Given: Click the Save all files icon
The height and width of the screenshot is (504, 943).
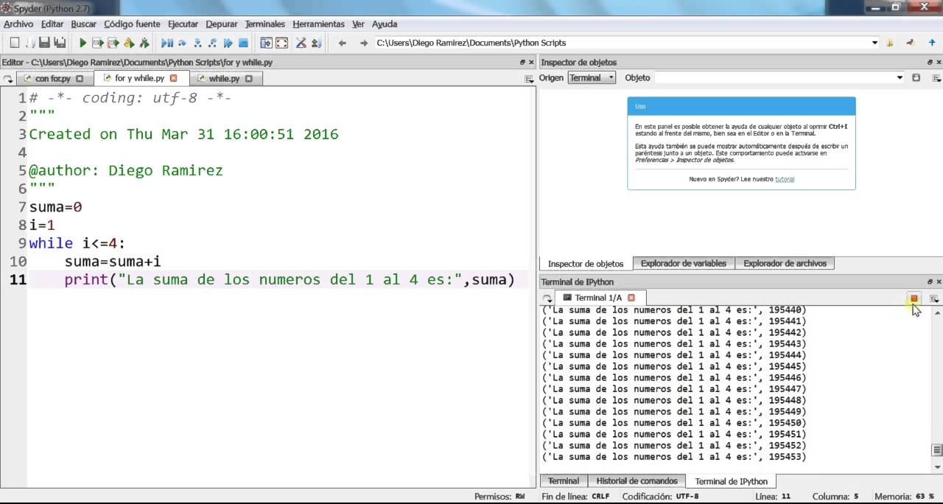Looking at the screenshot, I should [60, 43].
